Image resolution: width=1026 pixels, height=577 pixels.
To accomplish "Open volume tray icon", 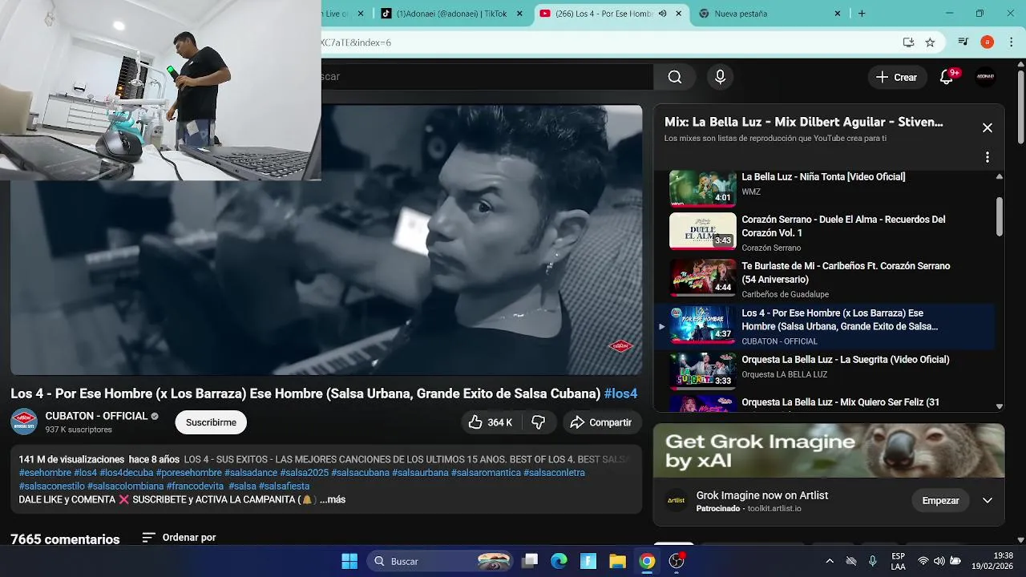I will pos(939,561).
